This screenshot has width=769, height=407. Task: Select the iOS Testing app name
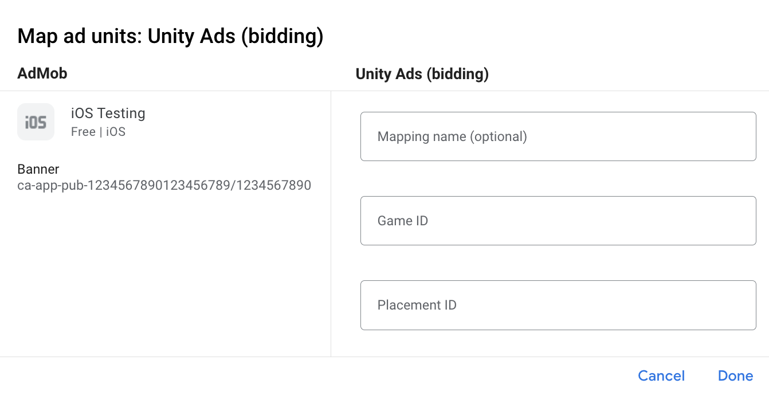tap(108, 114)
